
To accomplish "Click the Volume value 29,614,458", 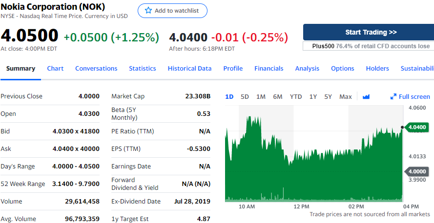I will [x=82, y=202].
